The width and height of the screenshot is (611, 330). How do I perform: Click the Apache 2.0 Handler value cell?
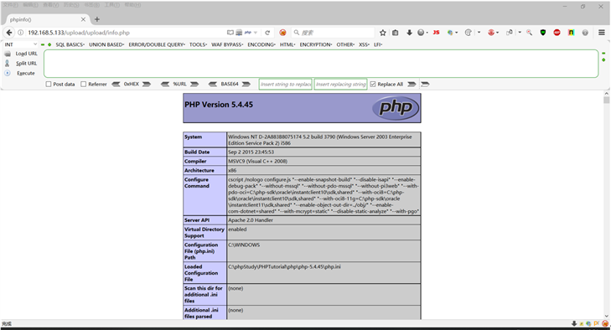(x=324, y=220)
